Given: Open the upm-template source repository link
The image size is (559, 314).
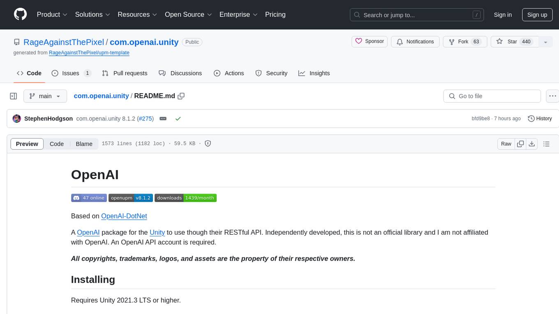Looking at the screenshot, I should pos(89,53).
